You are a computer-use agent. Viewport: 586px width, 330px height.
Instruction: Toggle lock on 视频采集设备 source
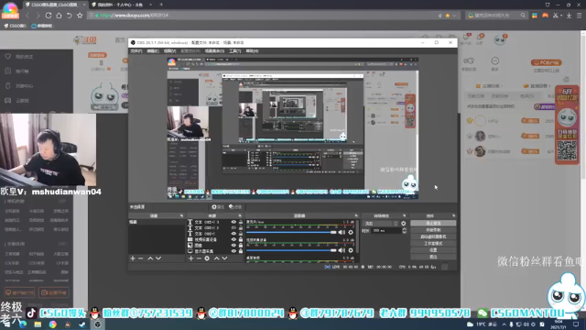point(241,239)
